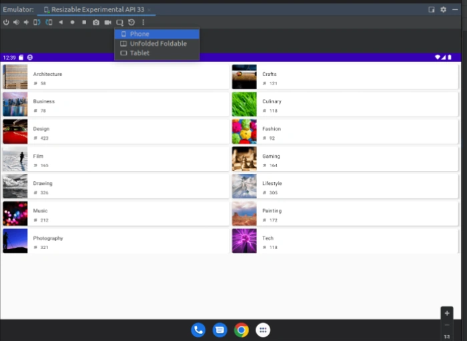The width and height of the screenshot is (467, 341).
Task: Lower volume with the volume down icon
Action: [26, 22]
